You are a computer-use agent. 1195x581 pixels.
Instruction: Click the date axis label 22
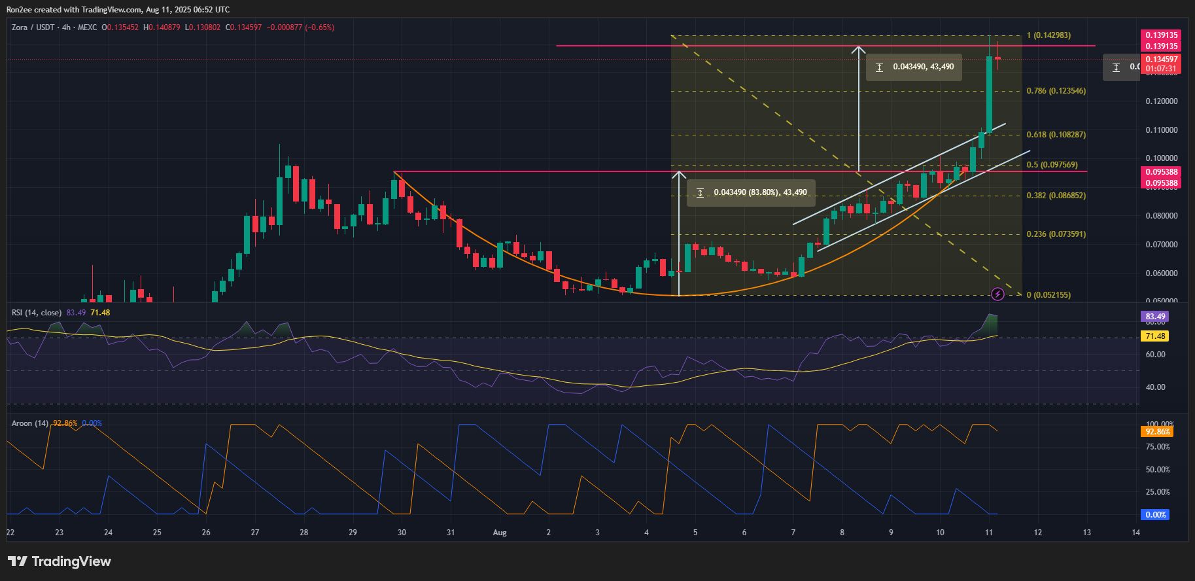pos(10,533)
